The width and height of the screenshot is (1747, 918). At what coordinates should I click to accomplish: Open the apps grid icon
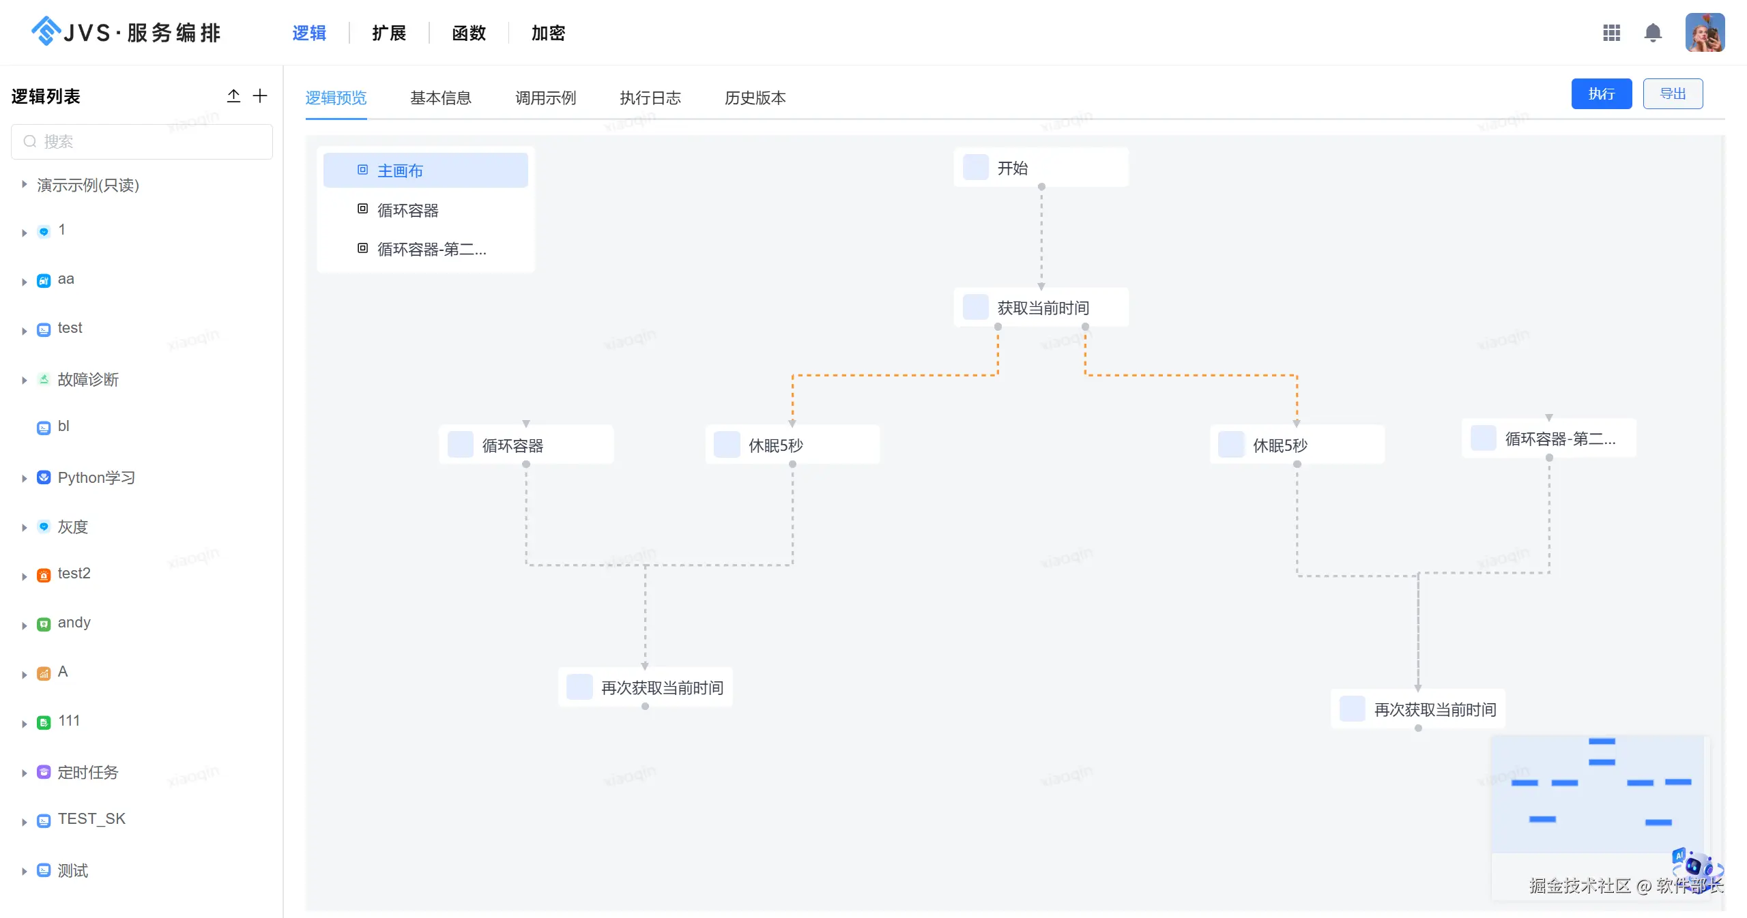[1611, 33]
